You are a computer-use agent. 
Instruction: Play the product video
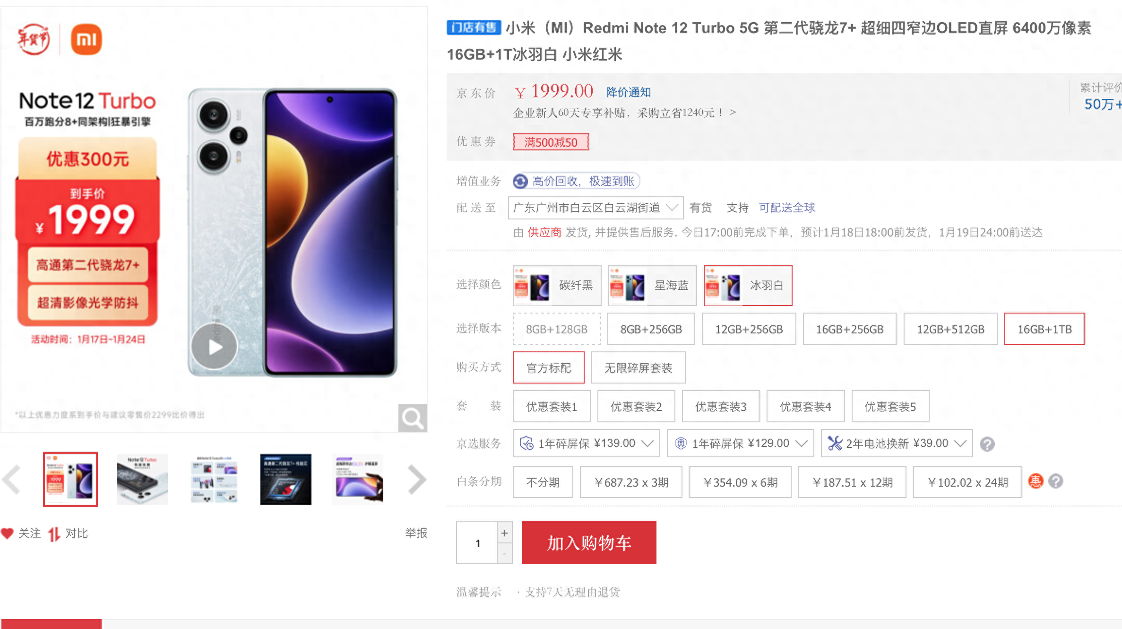214,346
